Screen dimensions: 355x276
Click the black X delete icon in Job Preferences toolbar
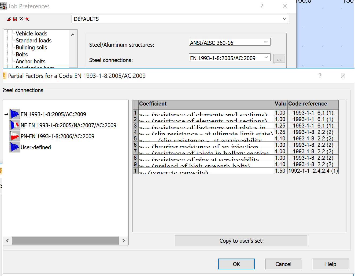click(21, 19)
